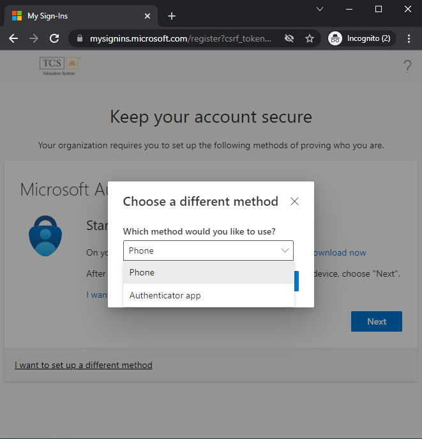This screenshot has width=422, height=439.
Task: Open the Incognito profile button
Action: click(x=361, y=38)
